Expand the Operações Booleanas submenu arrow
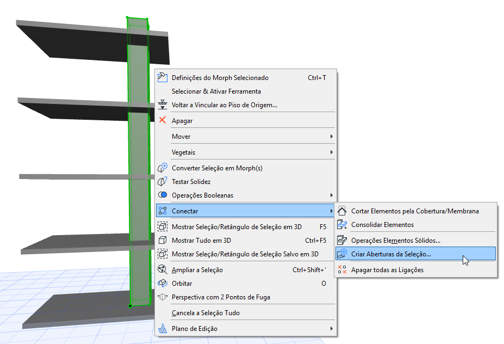The width and height of the screenshot is (504, 344). (332, 195)
